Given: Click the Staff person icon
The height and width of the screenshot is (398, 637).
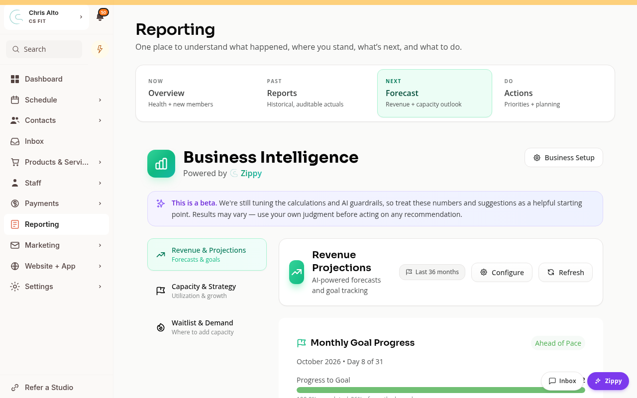Looking at the screenshot, I should (15, 183).
